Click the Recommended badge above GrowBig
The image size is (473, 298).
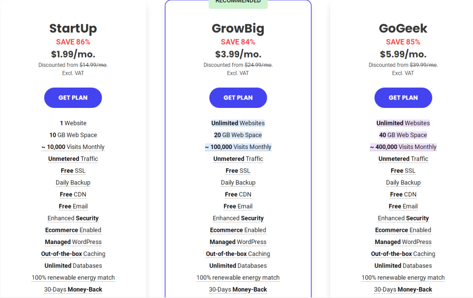click(x=238, y=3)
